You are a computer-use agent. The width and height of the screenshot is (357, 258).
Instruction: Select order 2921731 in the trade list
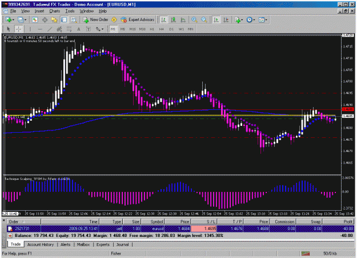[x=180, y=228]
